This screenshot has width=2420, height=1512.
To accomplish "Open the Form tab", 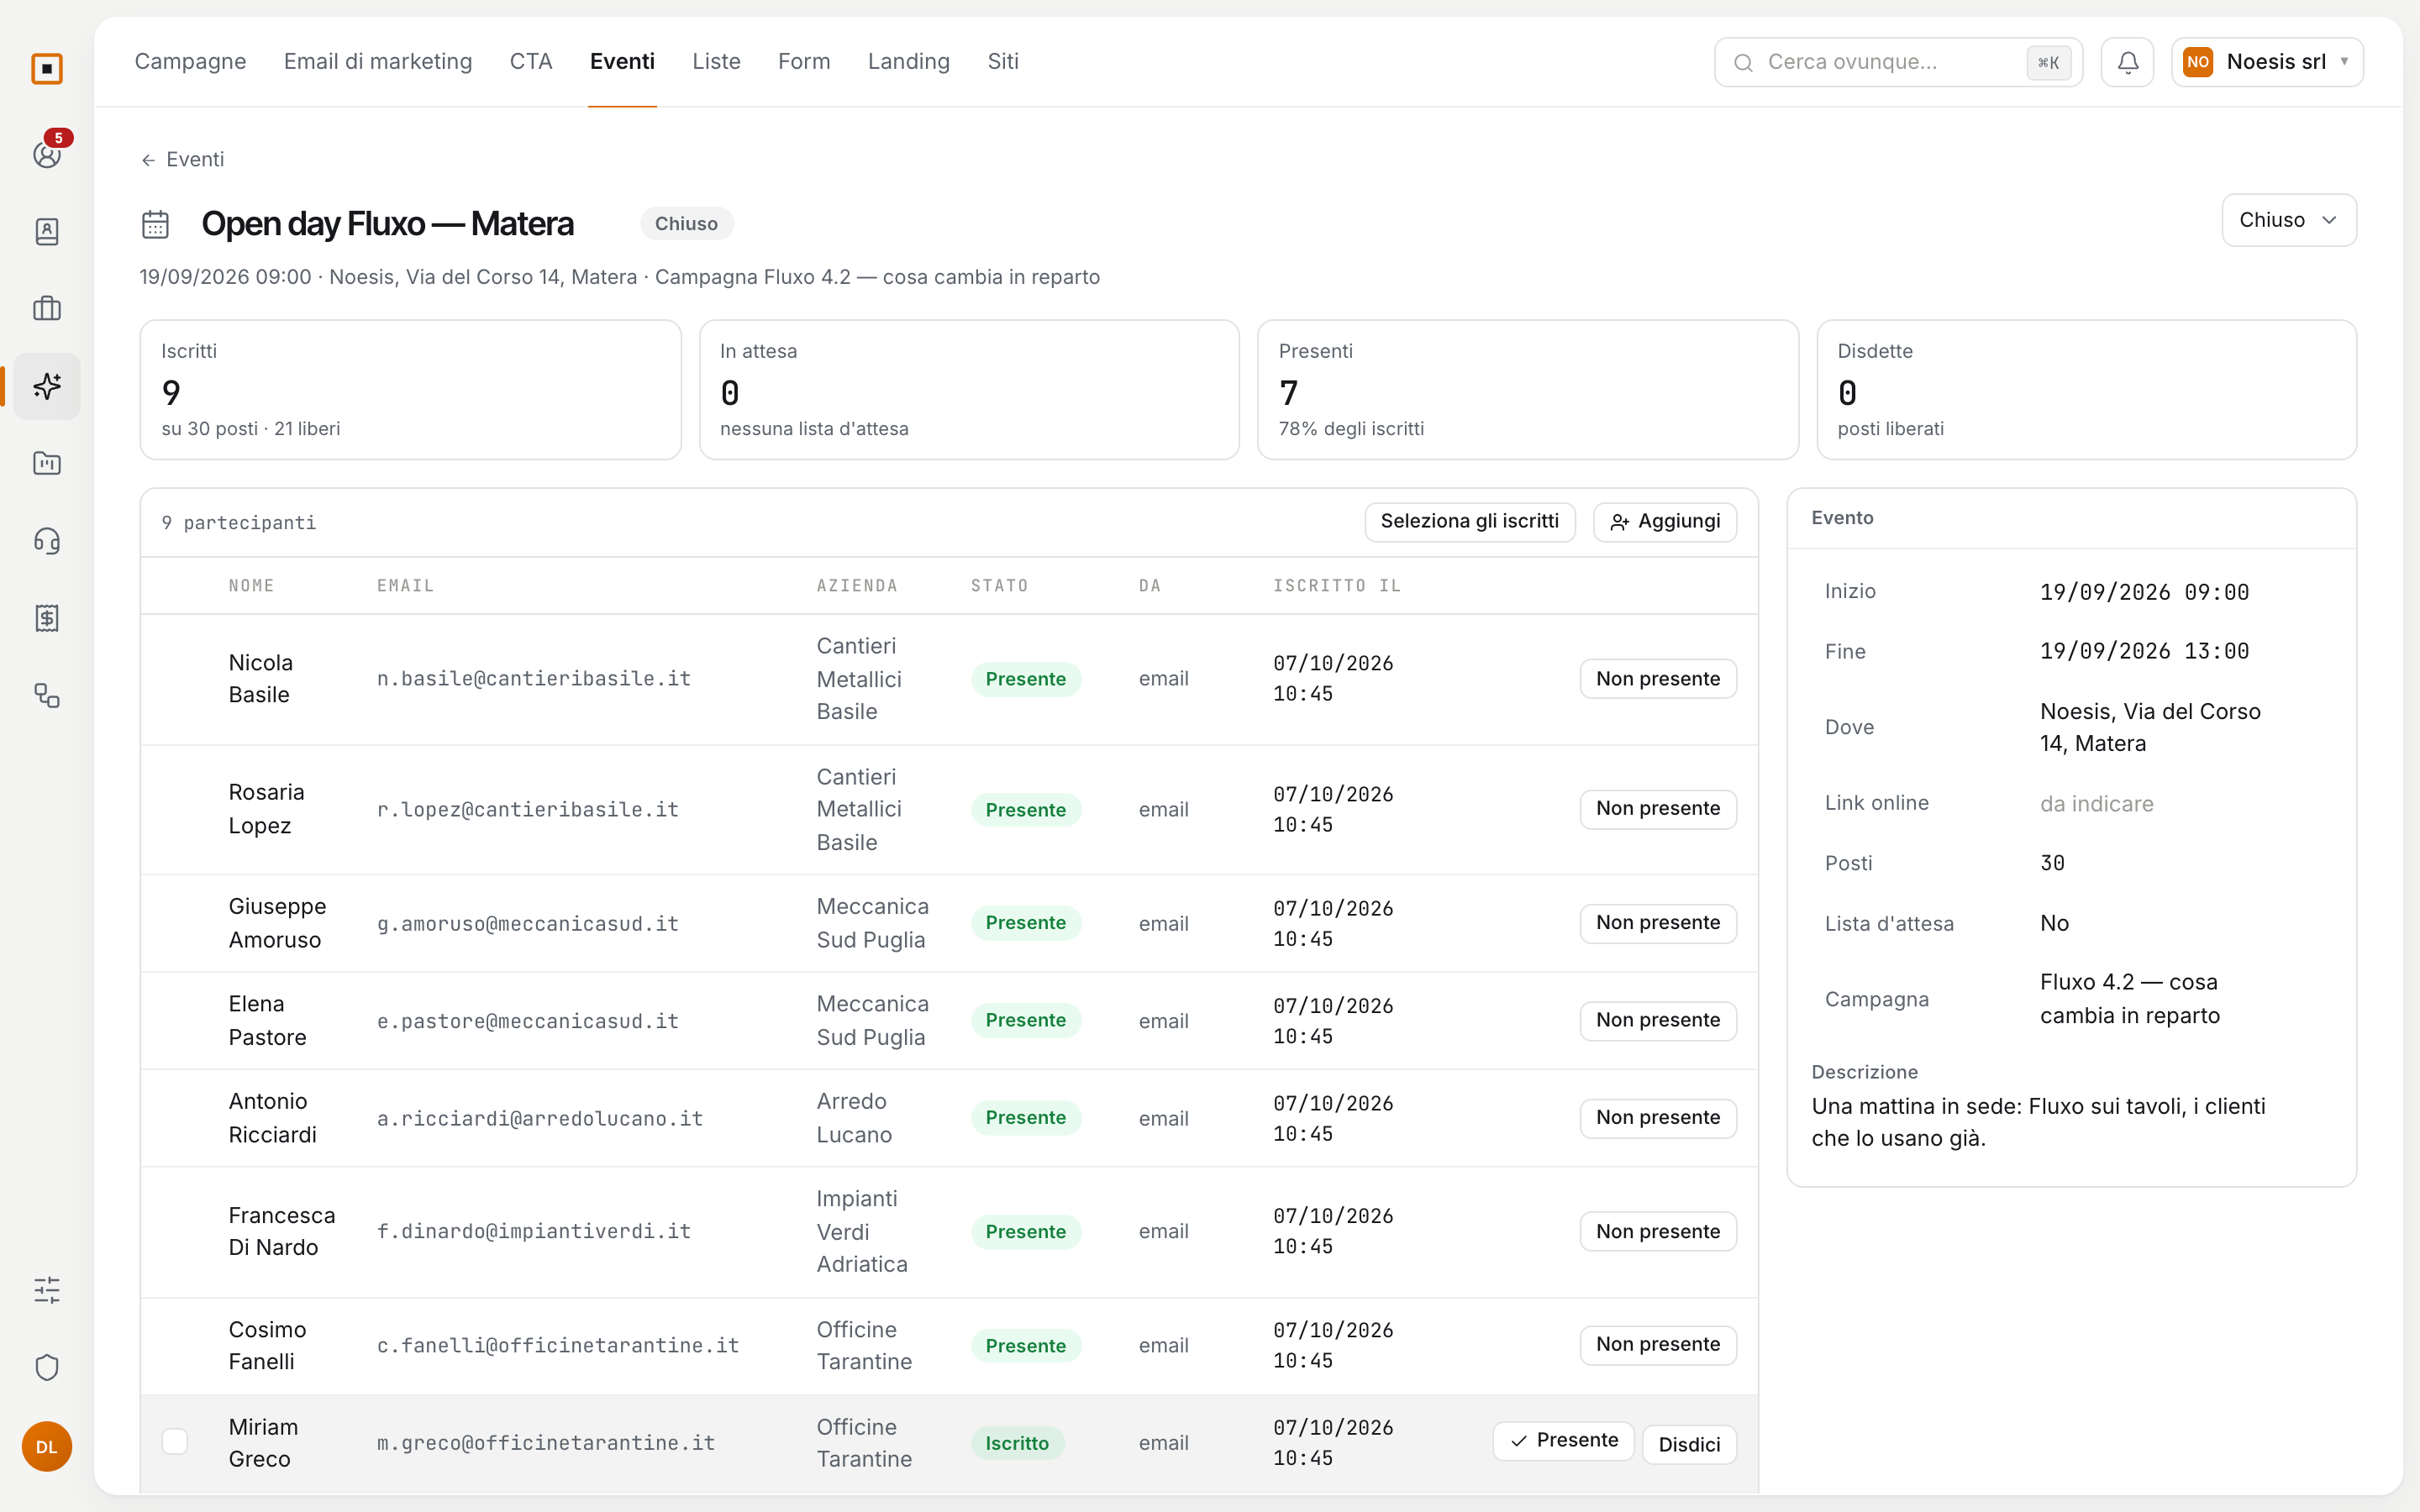I will (804, 62).
